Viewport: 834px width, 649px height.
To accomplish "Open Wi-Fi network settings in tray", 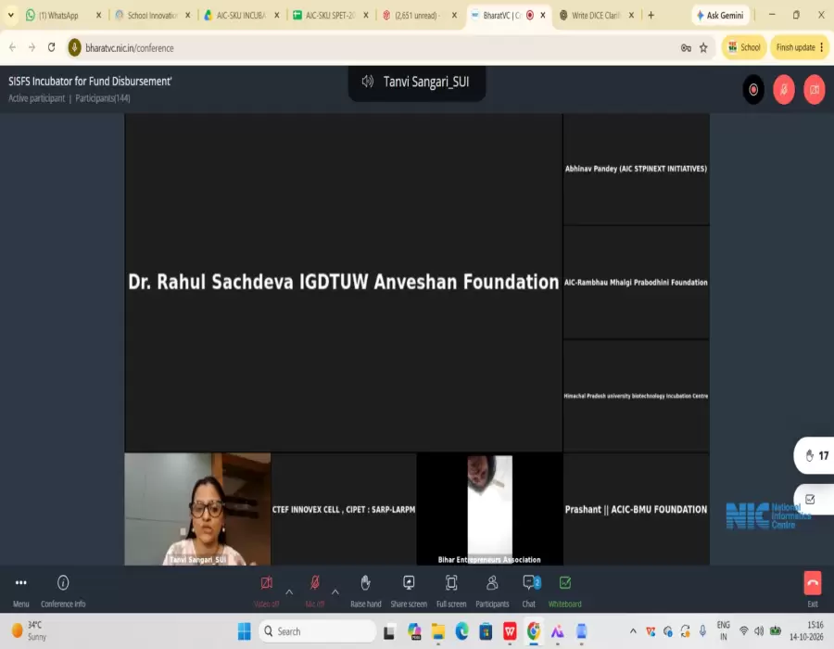I will click(743, 630).
